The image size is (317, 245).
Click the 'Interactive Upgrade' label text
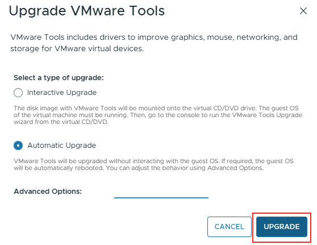tap(62, 93)
